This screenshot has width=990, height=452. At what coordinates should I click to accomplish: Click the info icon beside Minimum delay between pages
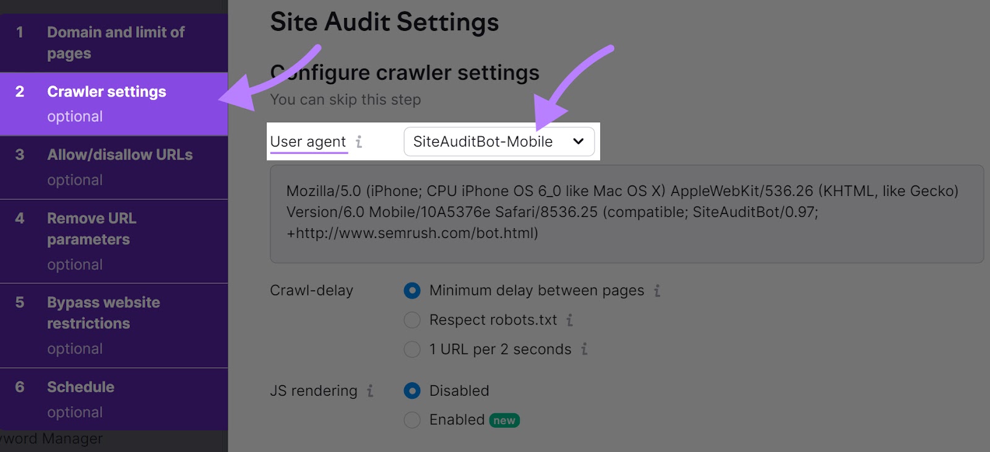(658, 290)
